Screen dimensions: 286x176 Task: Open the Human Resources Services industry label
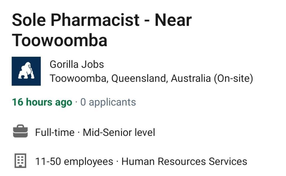tap(184, 162)
